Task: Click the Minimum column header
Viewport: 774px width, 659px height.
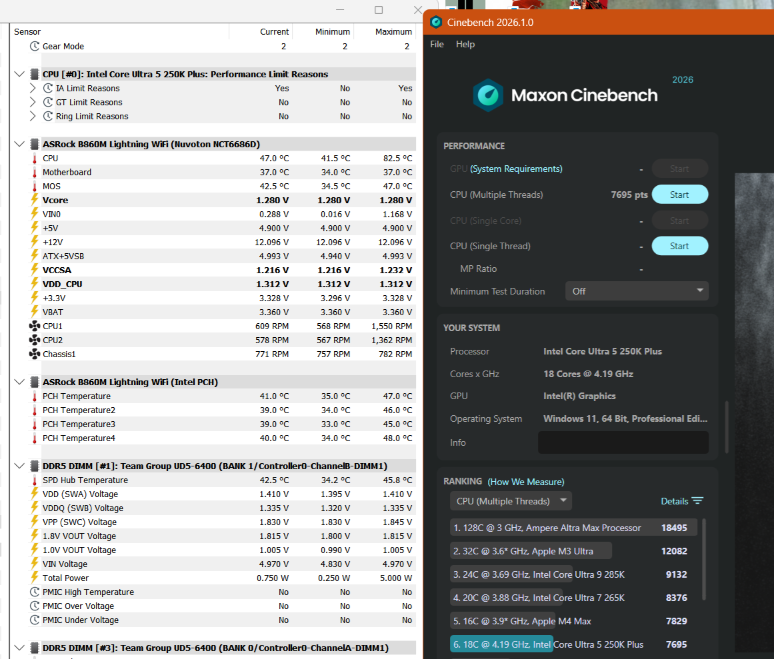Action: point(332,31)
